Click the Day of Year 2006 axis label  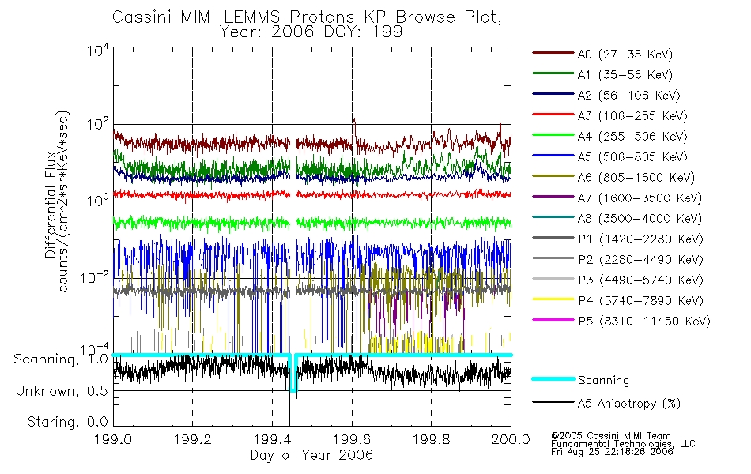[x=311, y=455]
